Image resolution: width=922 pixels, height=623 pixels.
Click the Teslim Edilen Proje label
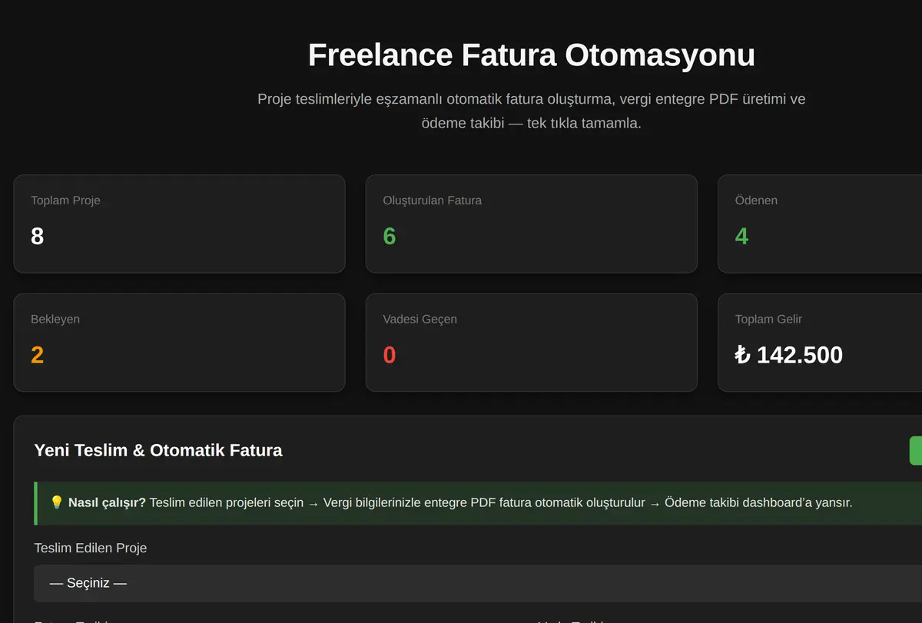click(x=91, y=548)
